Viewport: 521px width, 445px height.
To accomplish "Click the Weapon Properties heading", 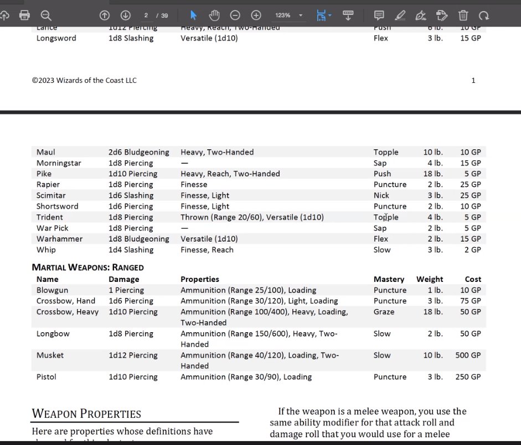I will [86, 413].
